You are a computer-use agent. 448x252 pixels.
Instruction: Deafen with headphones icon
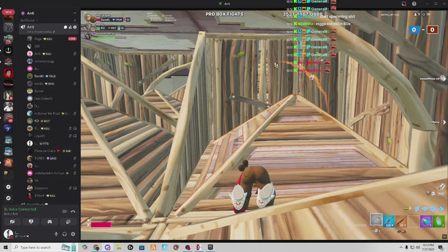tap(65, 234)
